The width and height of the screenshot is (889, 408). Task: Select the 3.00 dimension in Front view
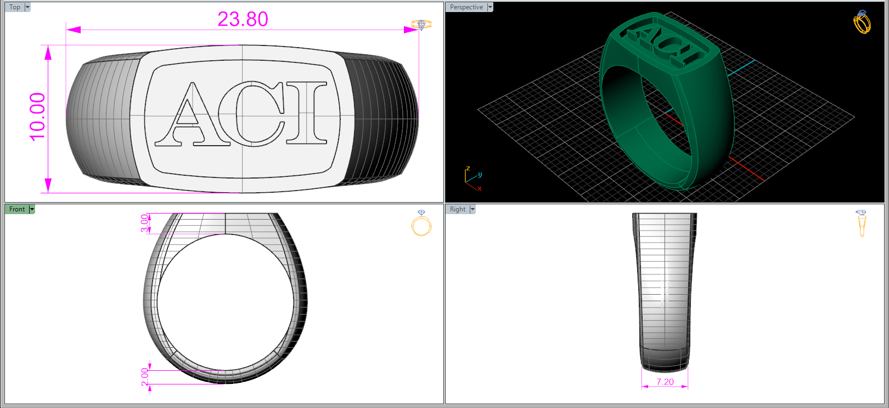(x=144, y=223)
